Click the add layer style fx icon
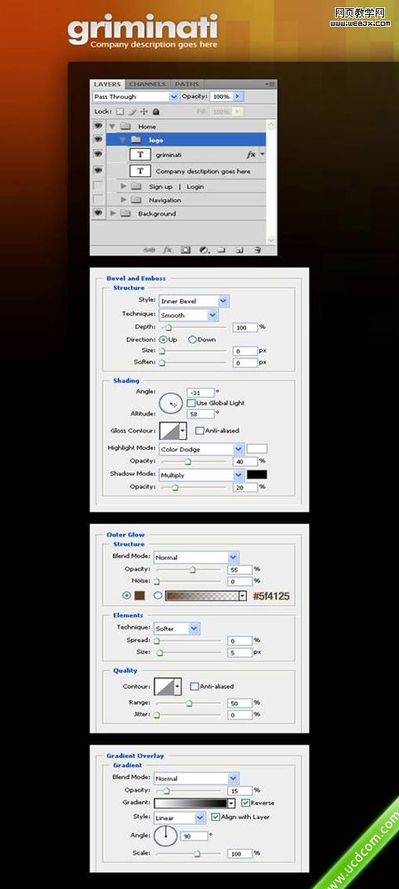The image size is (399, 889). pyautogui.click(x=167, y=249)
